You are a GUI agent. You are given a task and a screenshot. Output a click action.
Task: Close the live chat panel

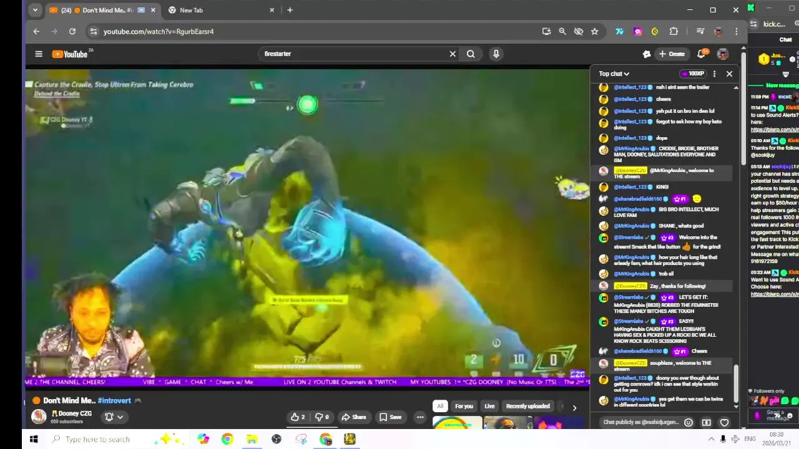[x=729, y=74]
